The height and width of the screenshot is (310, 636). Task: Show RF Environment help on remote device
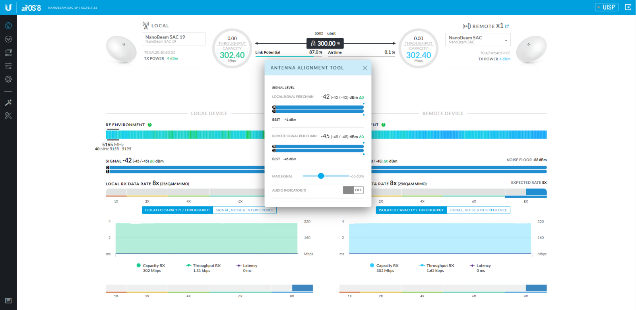[383, 125]
